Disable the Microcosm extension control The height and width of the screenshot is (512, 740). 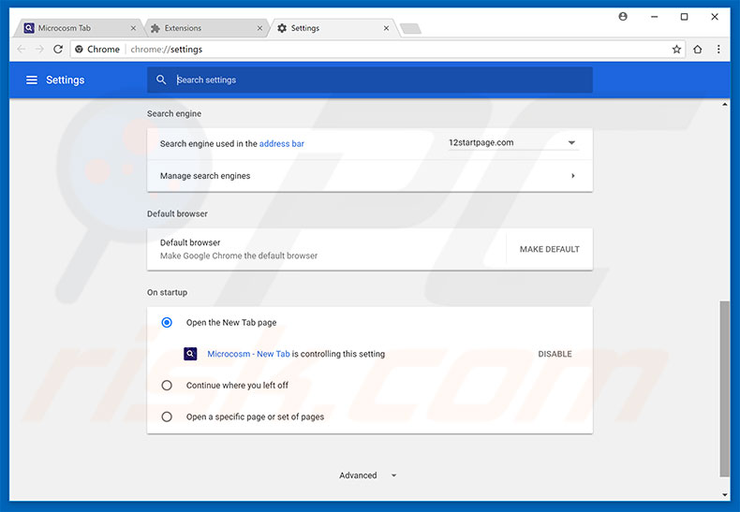click(555, 355)
